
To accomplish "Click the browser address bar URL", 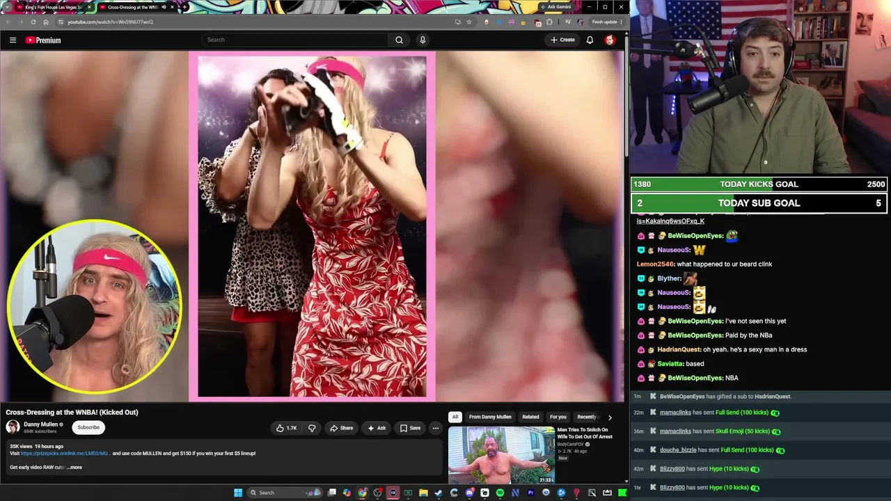I will (x=110, y=22).
